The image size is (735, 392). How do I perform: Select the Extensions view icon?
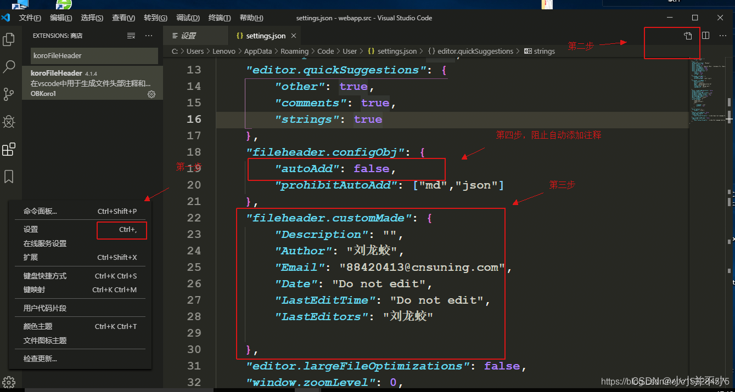pyautogui.click(x=9, y=149)
